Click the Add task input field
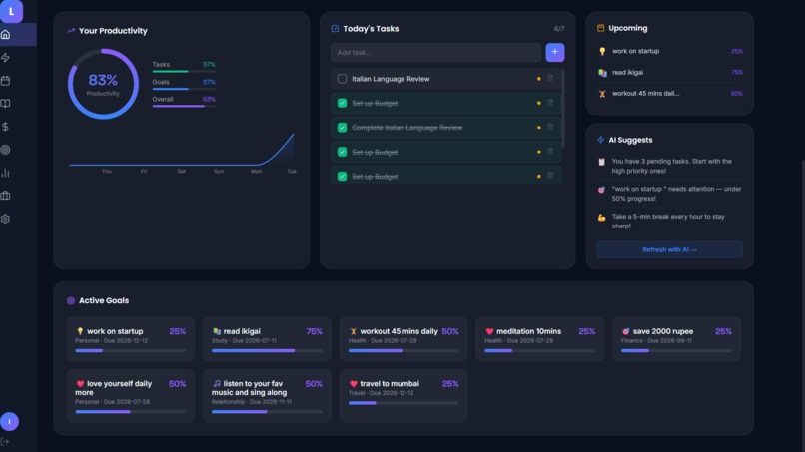 (x=435, y=52)
